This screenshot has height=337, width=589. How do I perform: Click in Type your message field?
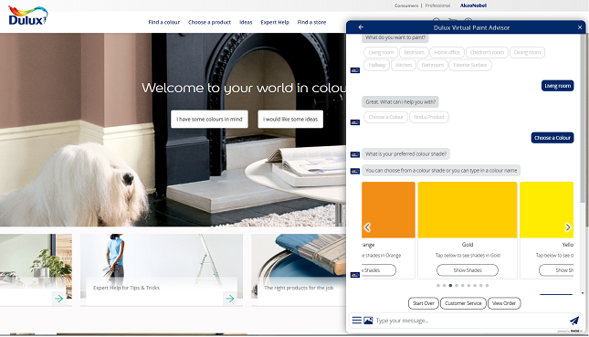469,321
